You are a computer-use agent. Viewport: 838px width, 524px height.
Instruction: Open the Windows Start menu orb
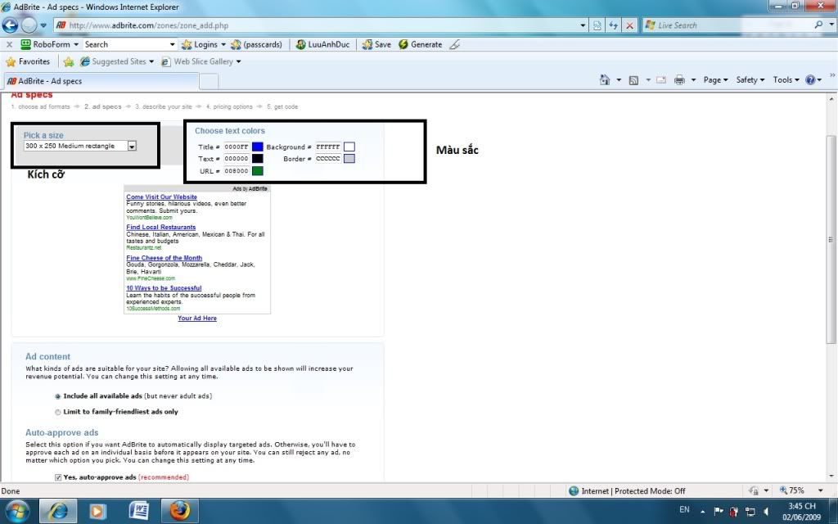(x=18, y=511)
